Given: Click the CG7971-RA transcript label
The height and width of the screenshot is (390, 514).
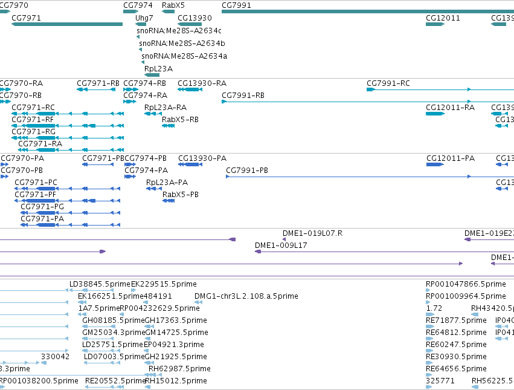Looking at the screenshot, I should tap(40, 144).
